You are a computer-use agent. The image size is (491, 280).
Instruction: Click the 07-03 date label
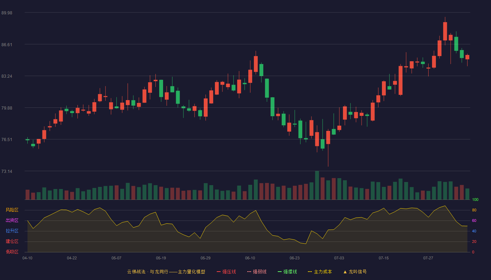tap(339, 258)
